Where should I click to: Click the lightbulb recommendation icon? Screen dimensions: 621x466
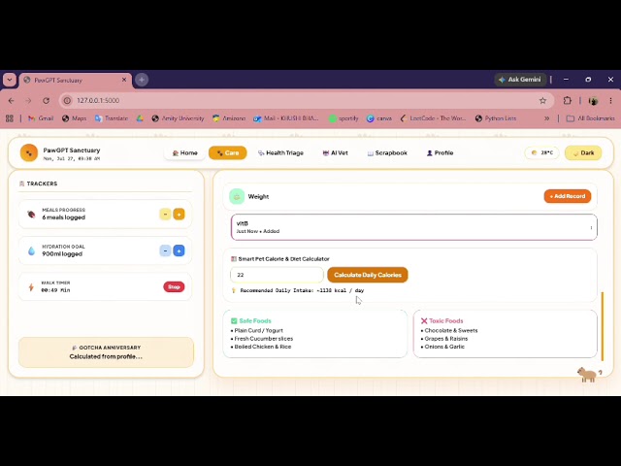234,290
